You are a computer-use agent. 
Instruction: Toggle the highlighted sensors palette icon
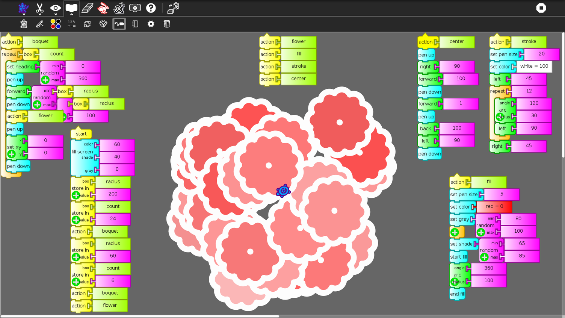tap(119, 24)
